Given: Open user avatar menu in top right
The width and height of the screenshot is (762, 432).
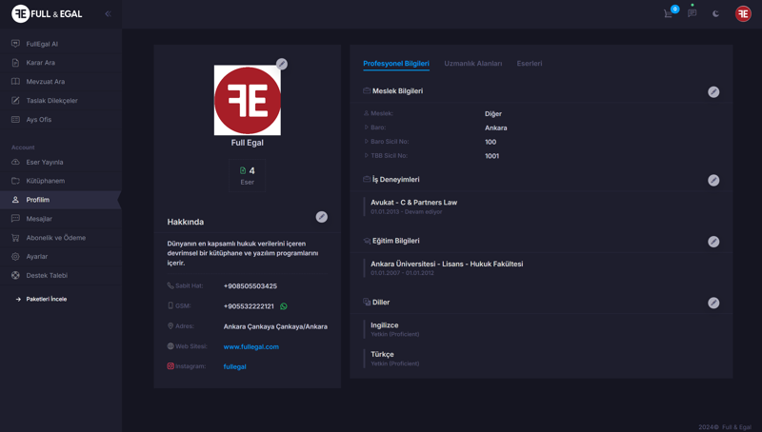Looking at the screenshot, I should pos(743,13).
